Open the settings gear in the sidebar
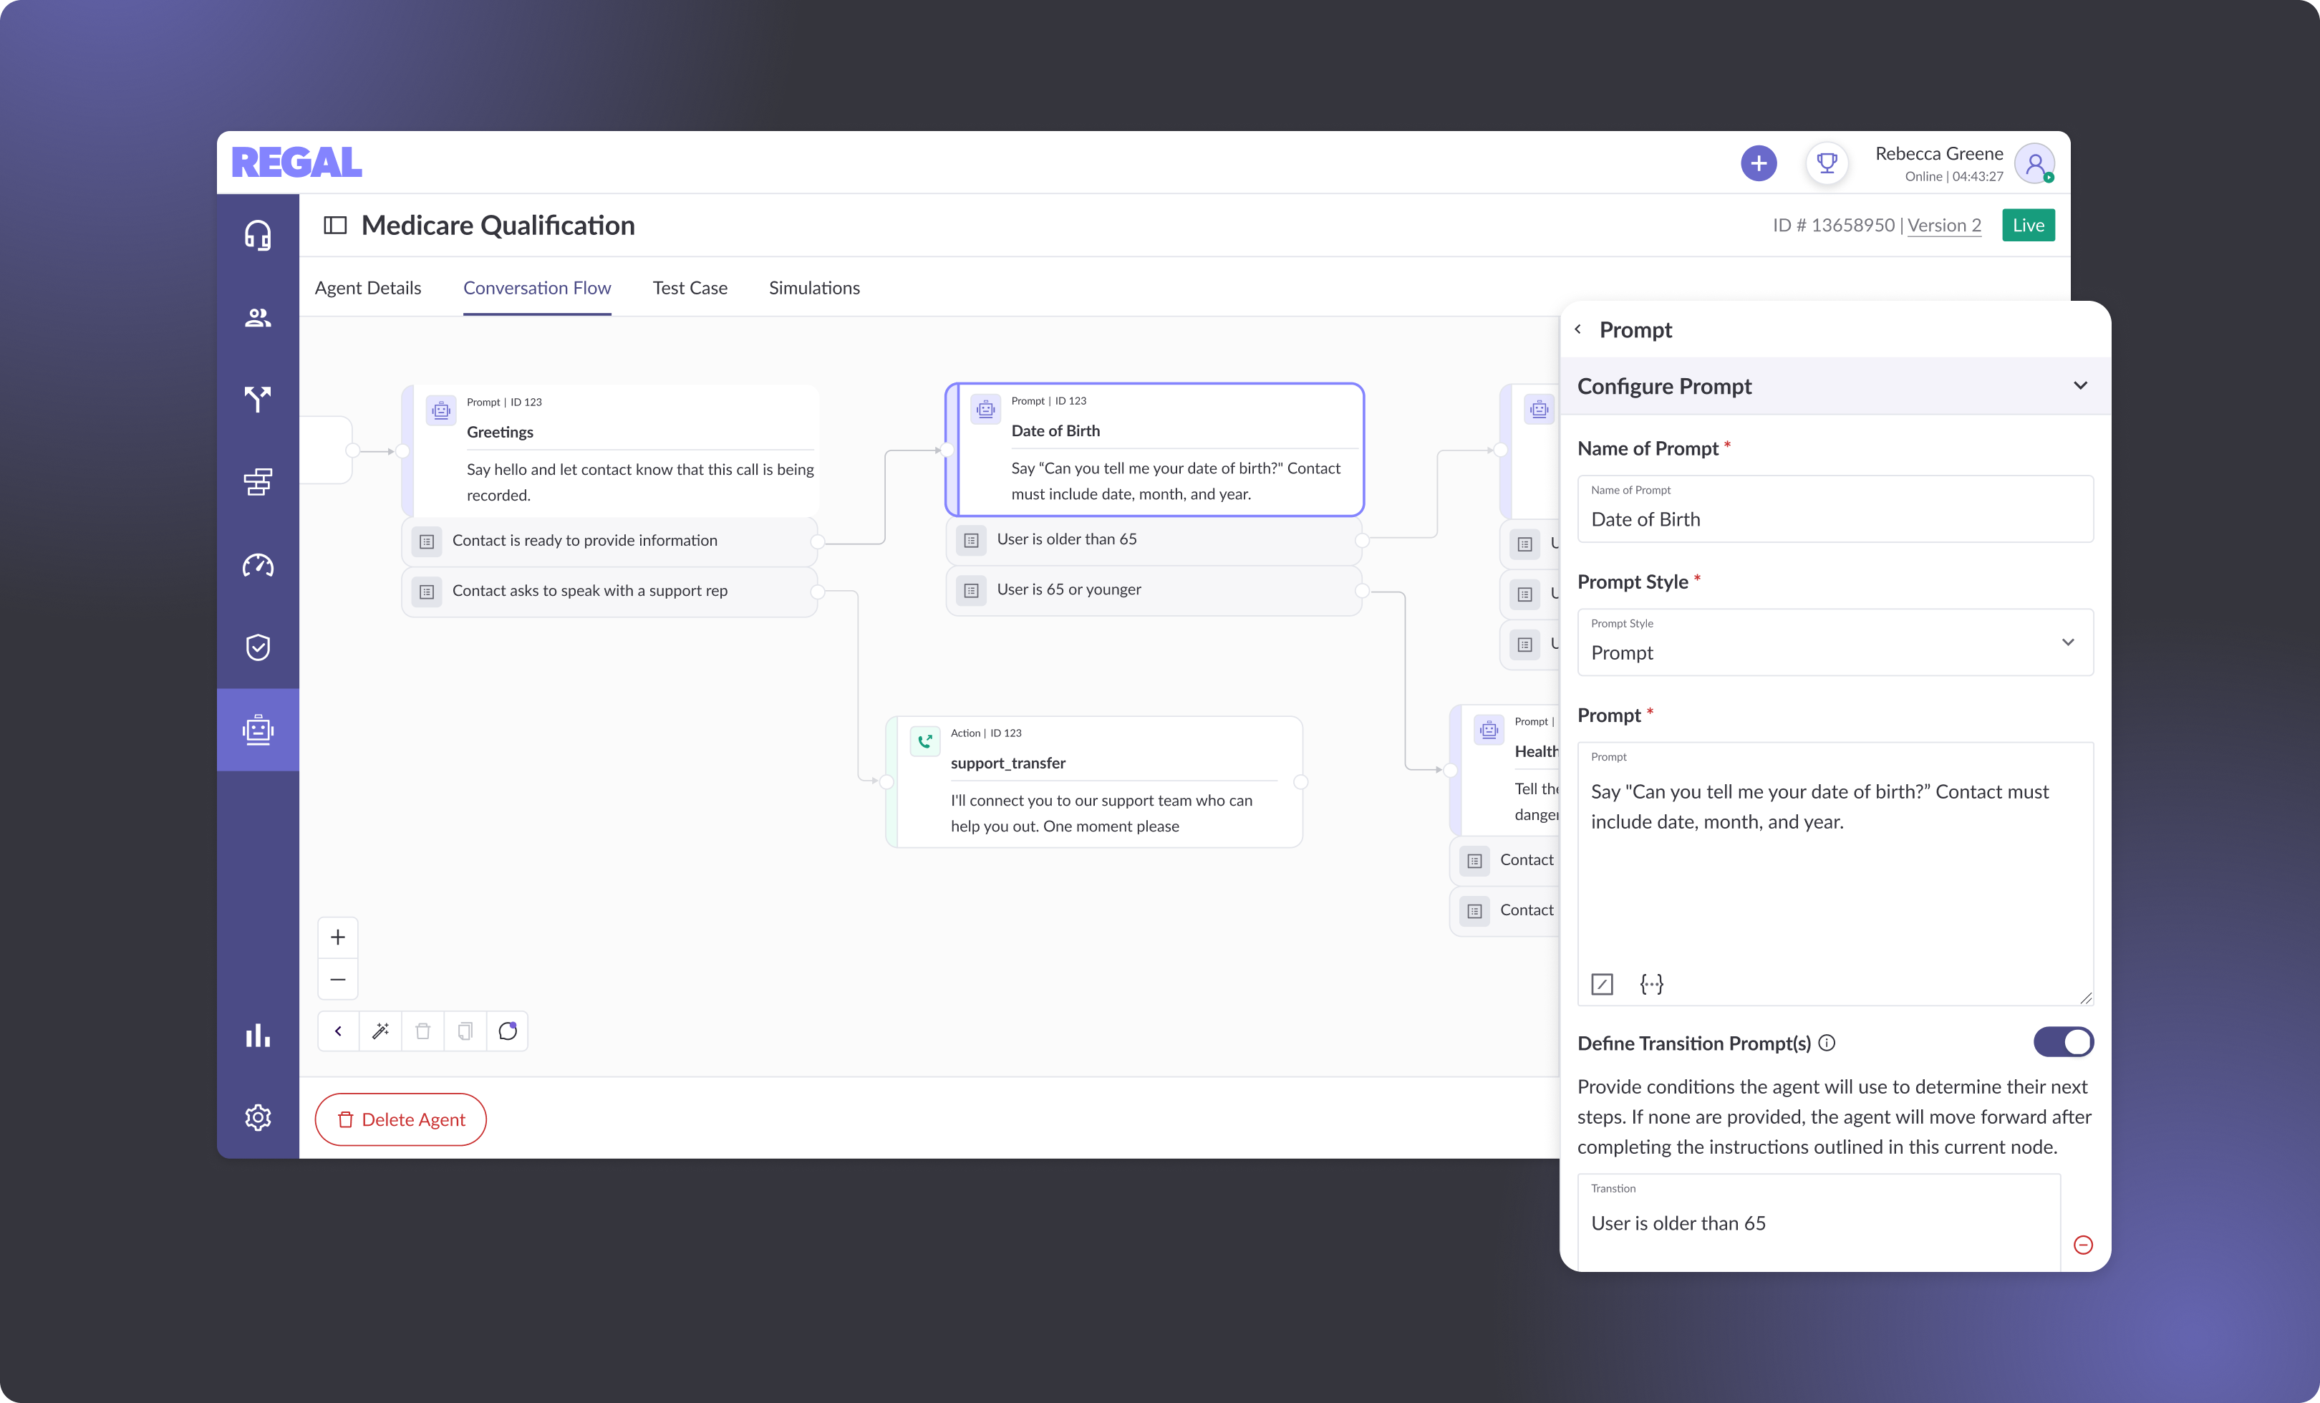The image size is (2320, 1403). coord(258,1118)
